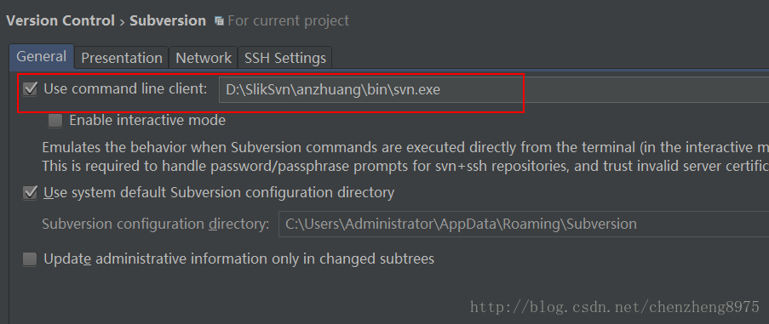Screen dimensions: 769x324
Task: Click the 'Emulates the behavior' description line
Action: click(x=405, y=147)
